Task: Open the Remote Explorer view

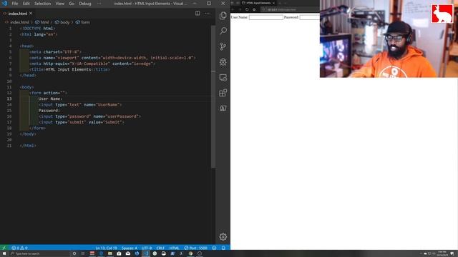Action: [x=223, y=78]
